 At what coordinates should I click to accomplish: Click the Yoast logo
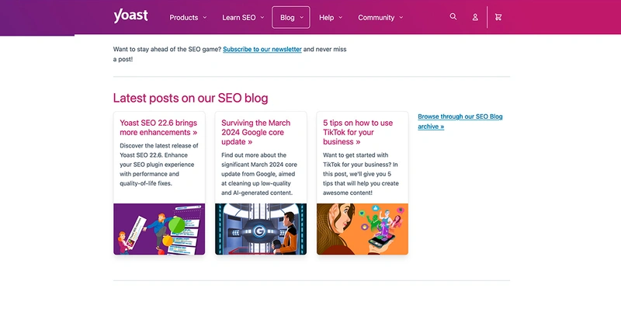pos(130,16)
